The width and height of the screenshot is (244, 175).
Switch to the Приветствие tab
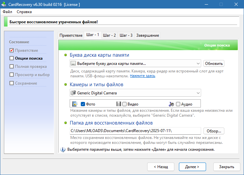(x=71, y=35)
